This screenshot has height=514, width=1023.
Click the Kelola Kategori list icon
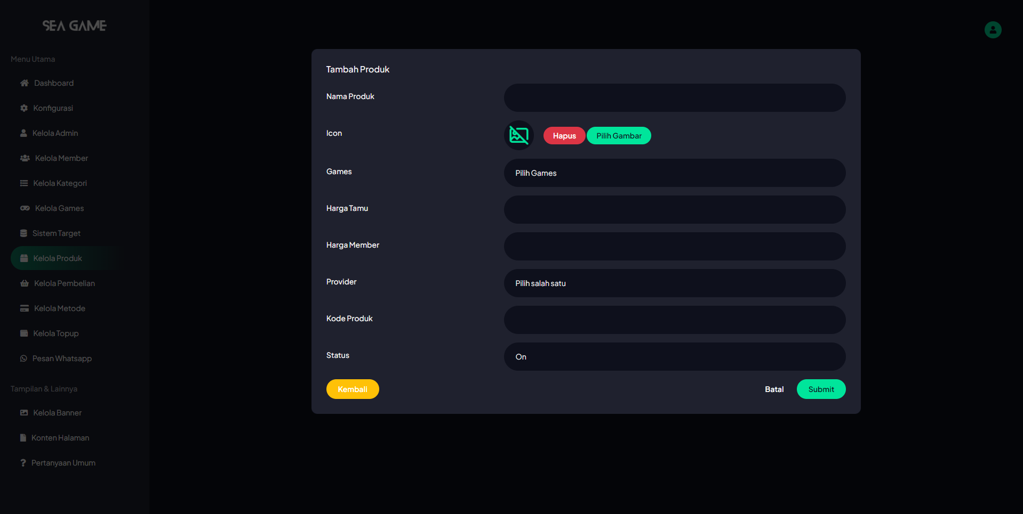24,183
